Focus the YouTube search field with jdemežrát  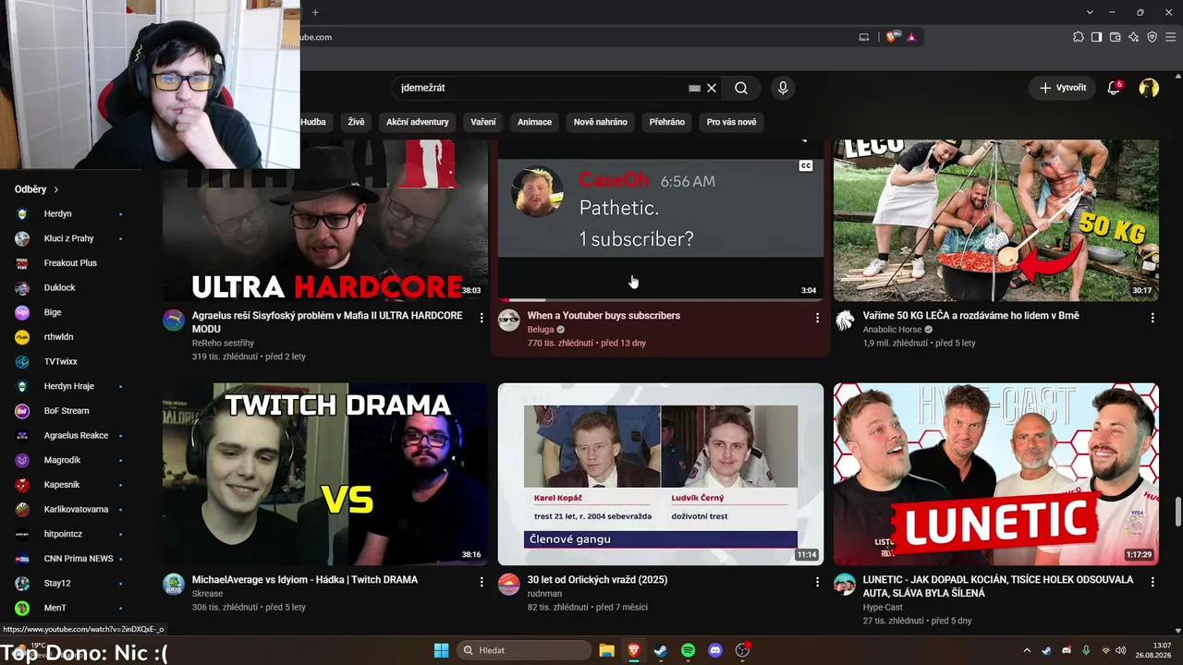[x=541, y=88]
